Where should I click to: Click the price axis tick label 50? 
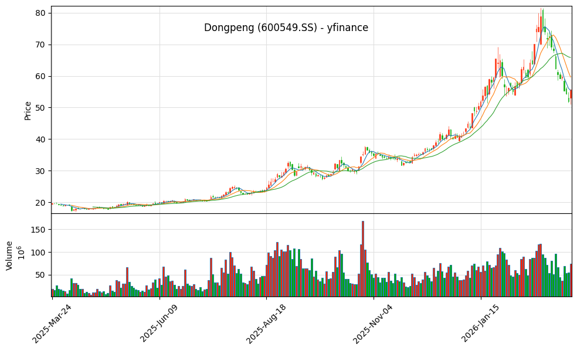click(40, 108)
